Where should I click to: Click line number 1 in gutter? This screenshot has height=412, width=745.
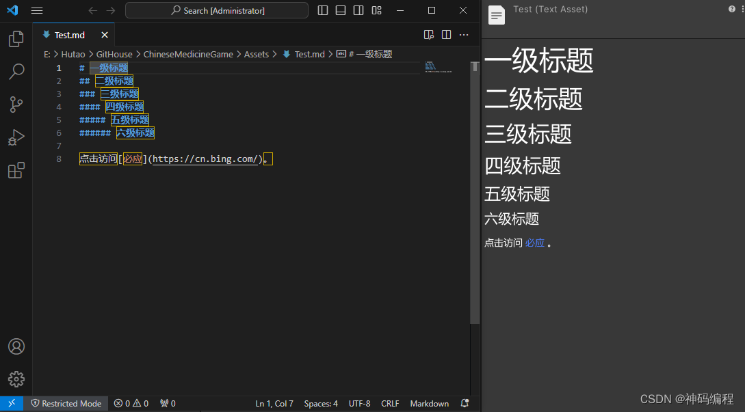point(59,68)
